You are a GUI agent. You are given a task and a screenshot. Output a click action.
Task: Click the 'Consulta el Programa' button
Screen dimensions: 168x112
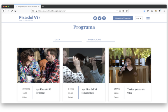tap(123, 18)
